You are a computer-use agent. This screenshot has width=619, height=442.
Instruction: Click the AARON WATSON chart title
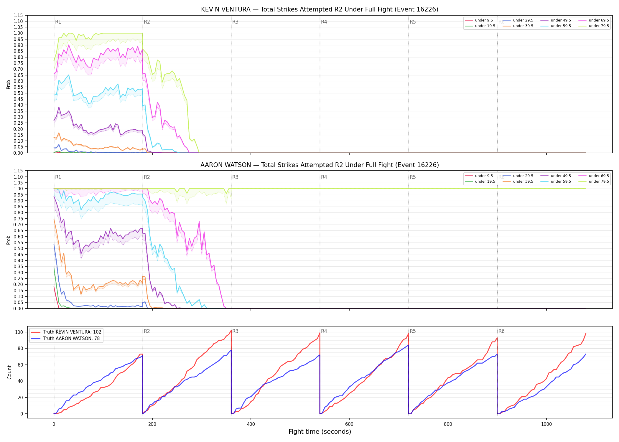(320, 165)
